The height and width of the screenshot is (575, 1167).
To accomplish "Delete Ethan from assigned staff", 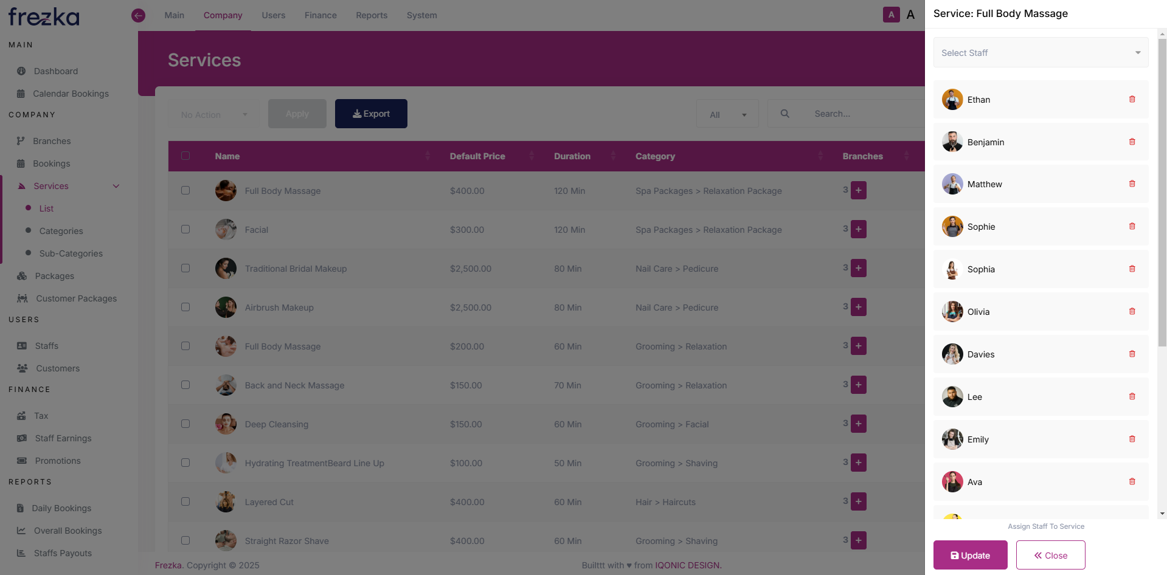I will point(1132,99).
